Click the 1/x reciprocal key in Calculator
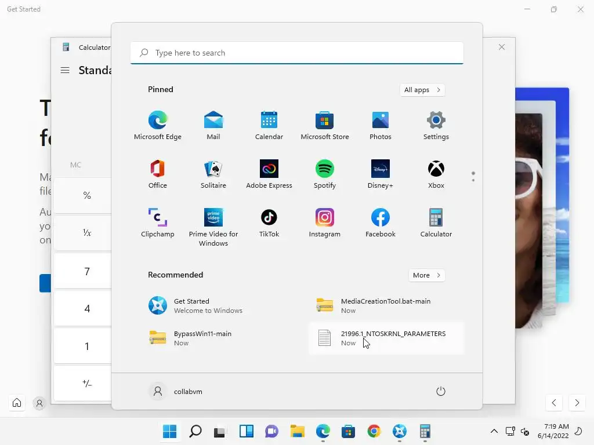The height and width of the screenshot is (445, 594). coord(82,233)
